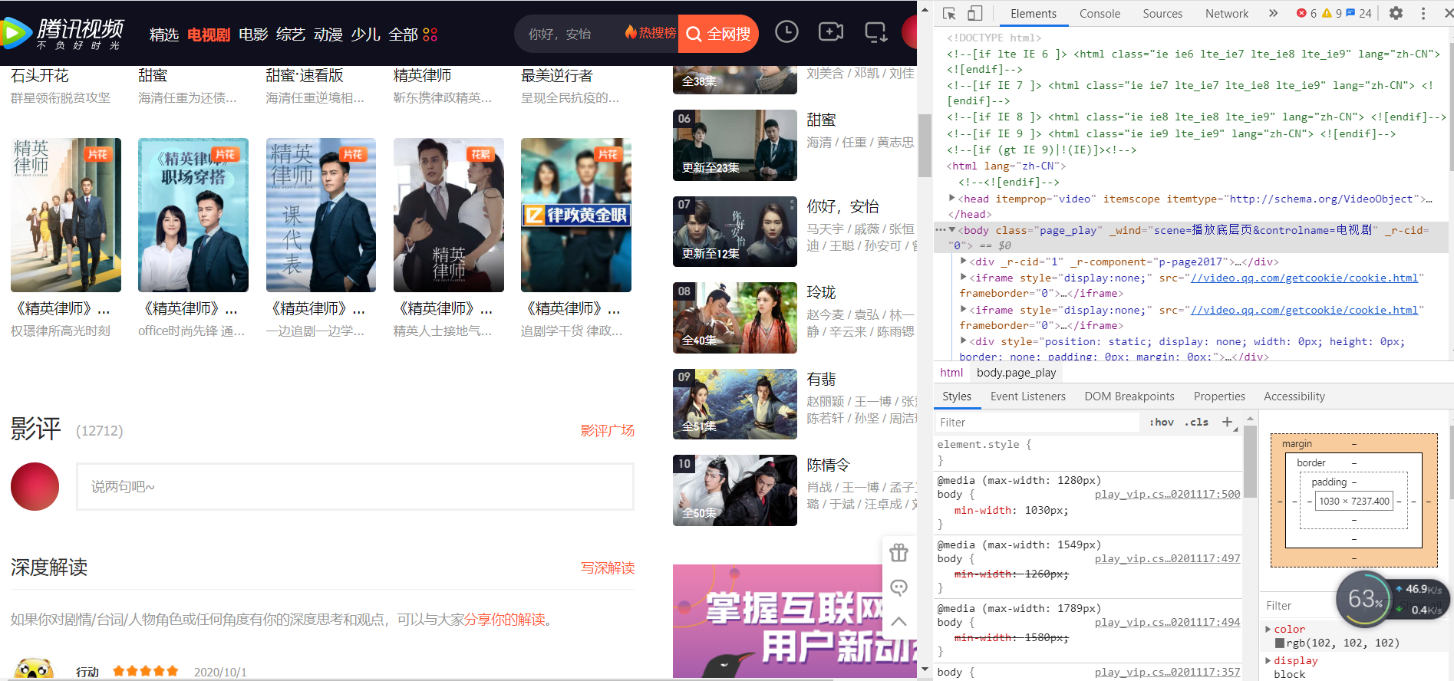Image resolution: width=1454 pixels, height=681 pixels.
Task: Click the upload video icon in header
Action: tap(831, 32)
